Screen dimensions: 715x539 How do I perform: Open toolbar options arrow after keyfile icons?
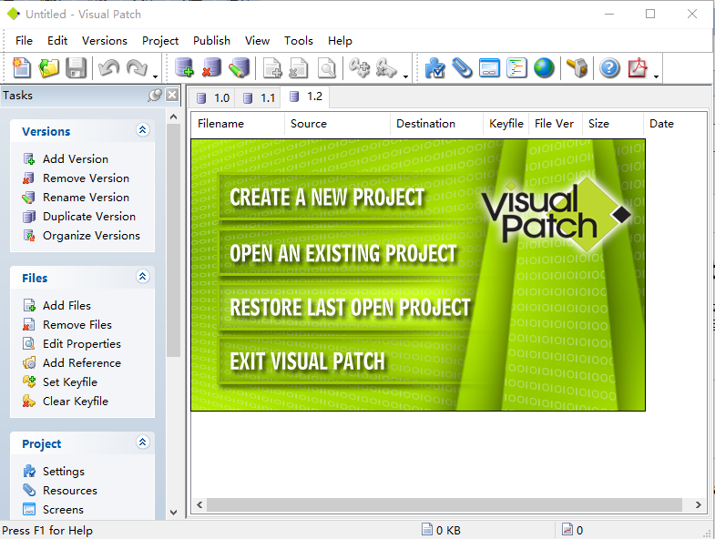tap(405, 76)
